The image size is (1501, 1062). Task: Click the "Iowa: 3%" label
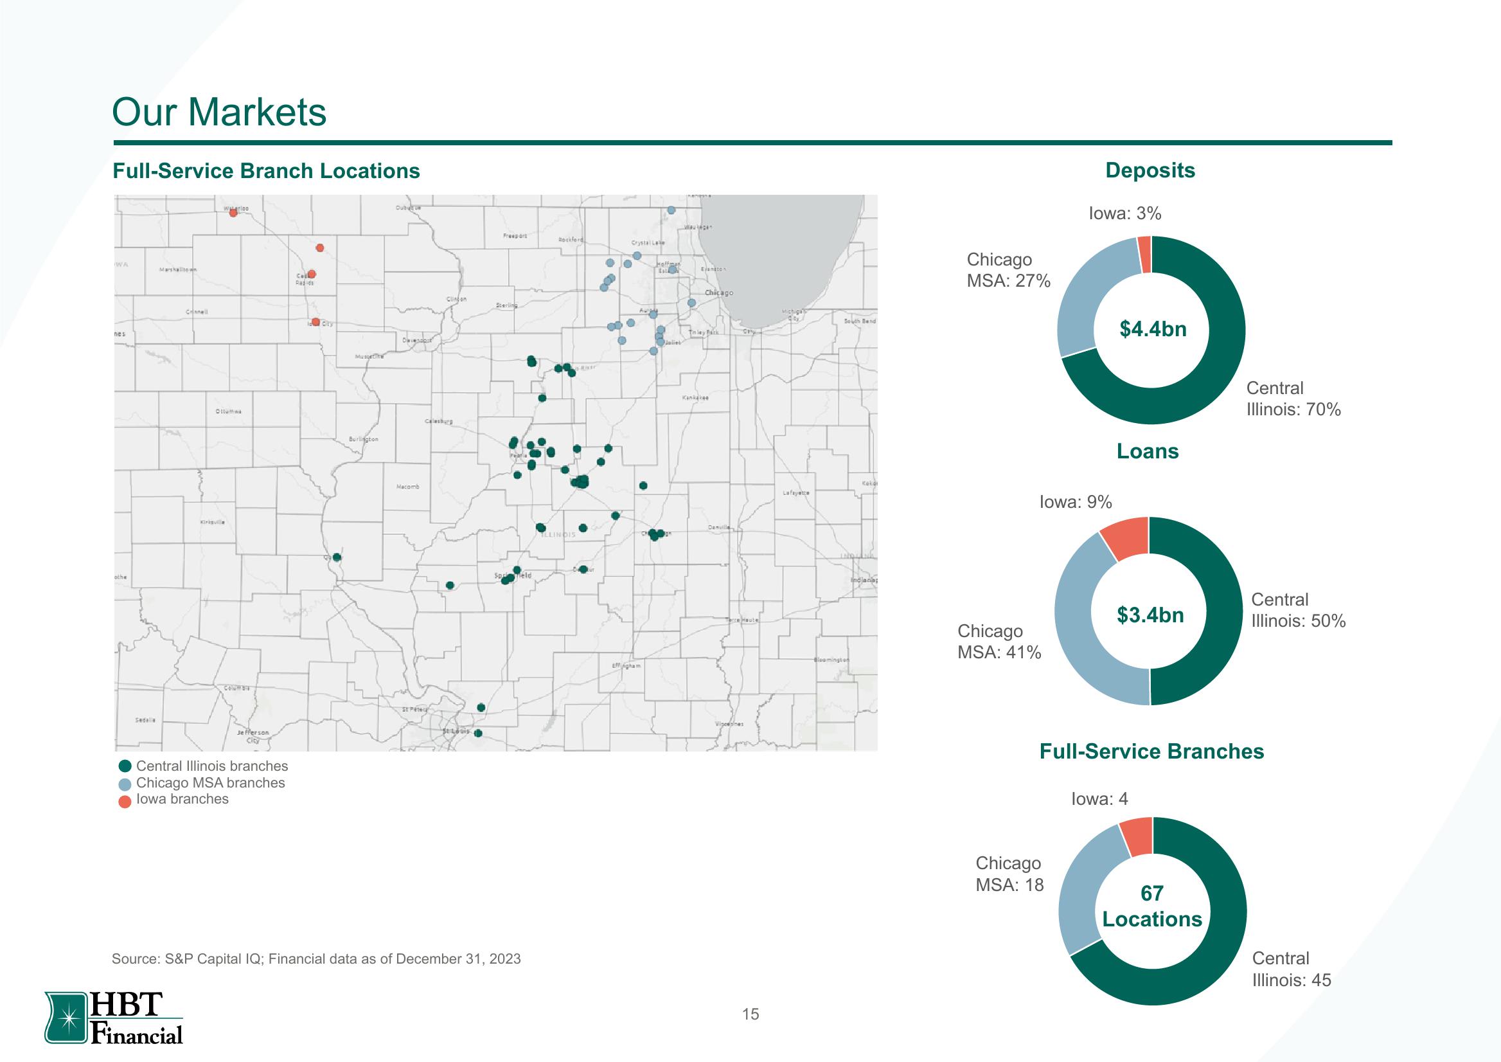[1124, 214]
